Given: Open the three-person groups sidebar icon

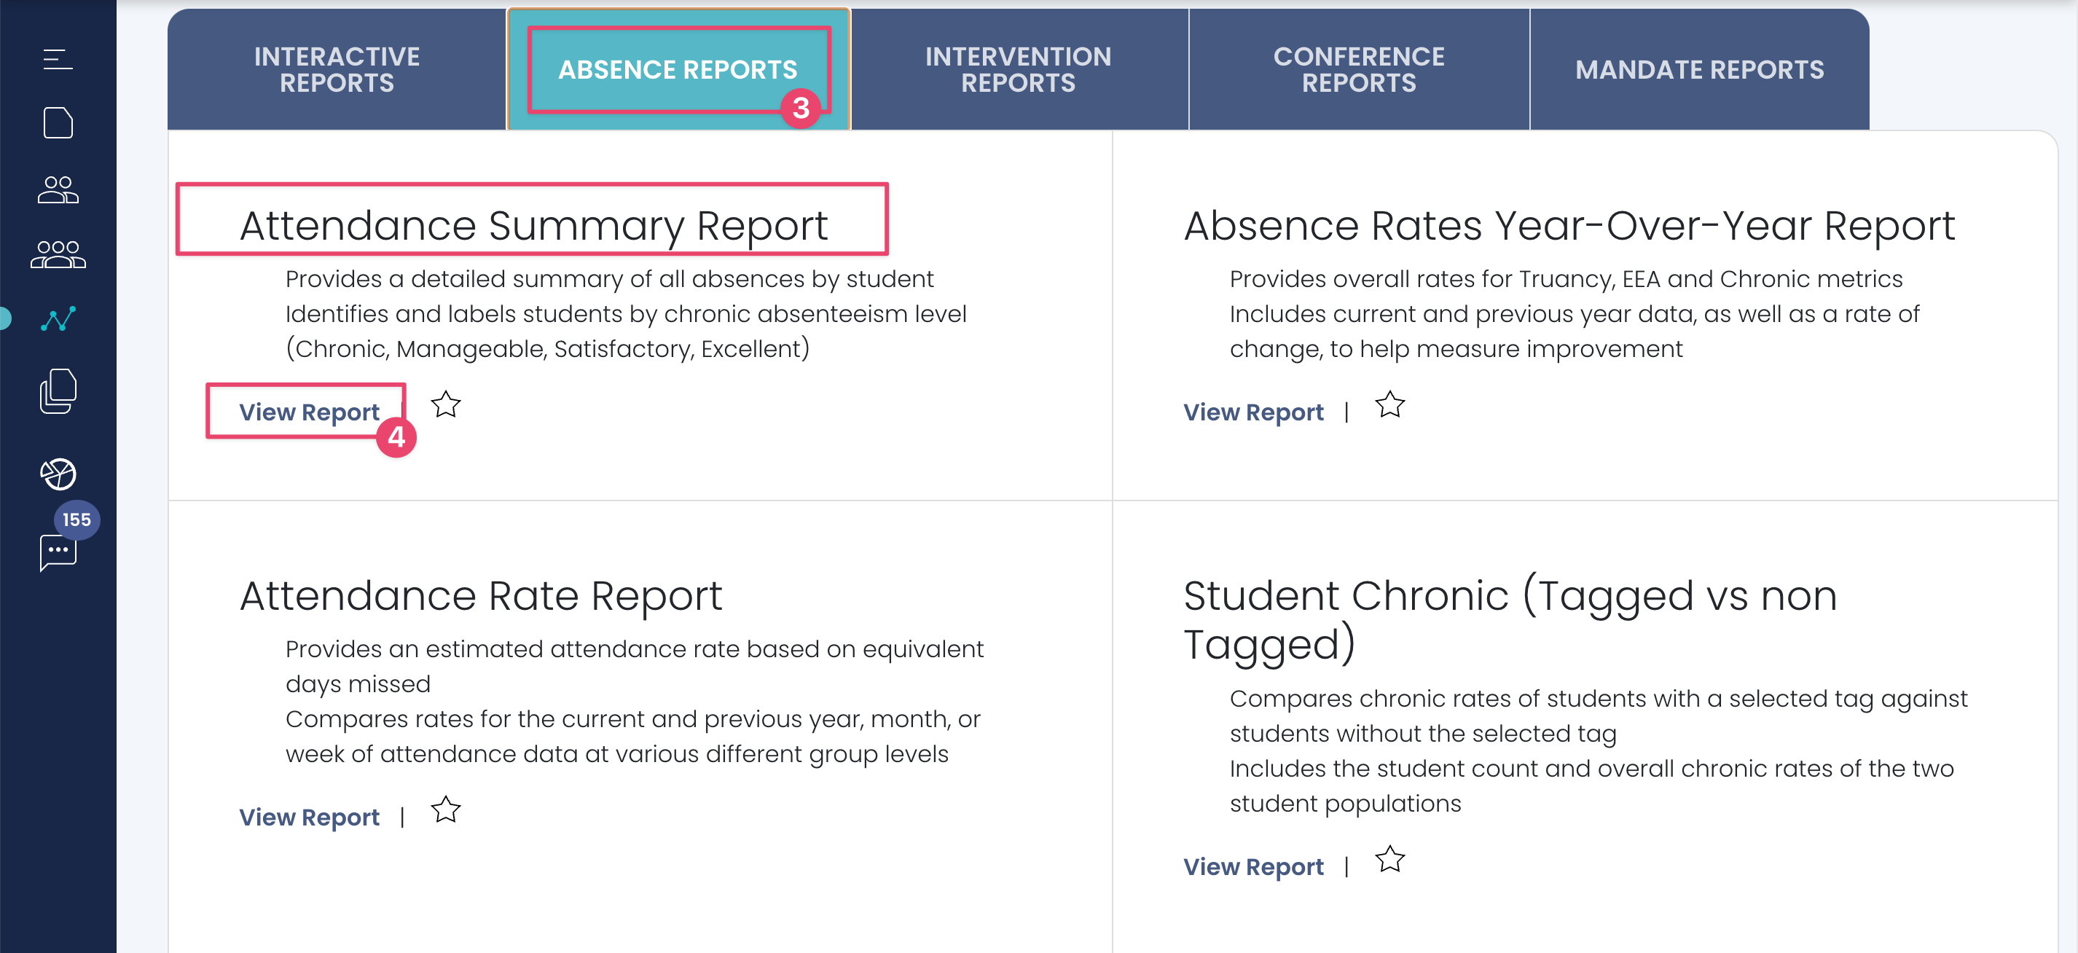Looking at the screenshot, I should point(58,254).
